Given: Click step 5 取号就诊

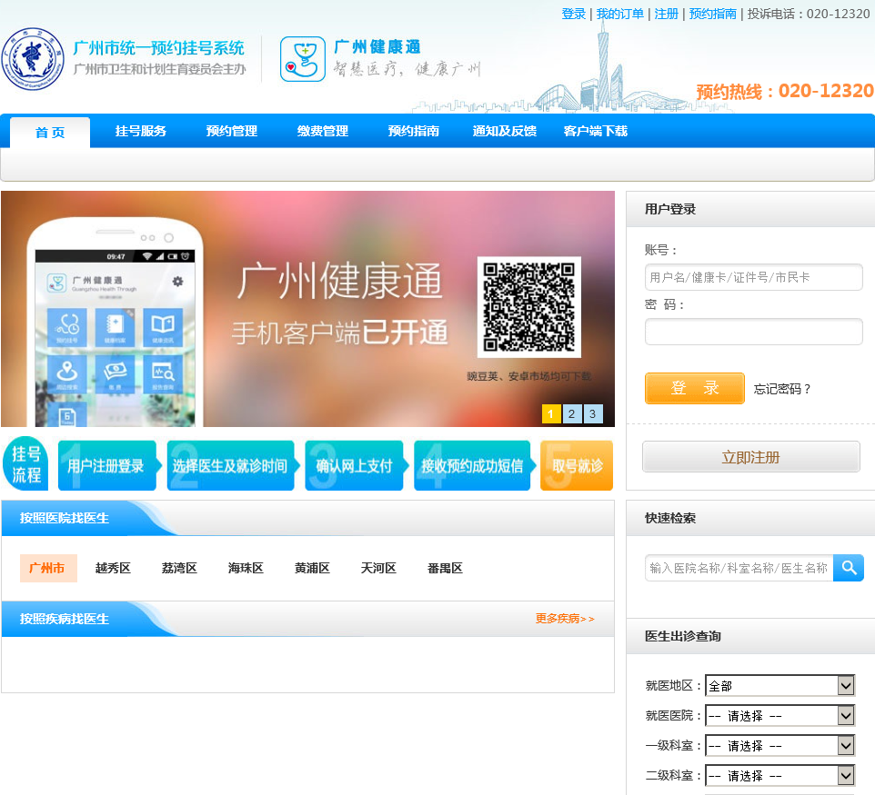Looking at the screenshot, I should click(577, 465).
